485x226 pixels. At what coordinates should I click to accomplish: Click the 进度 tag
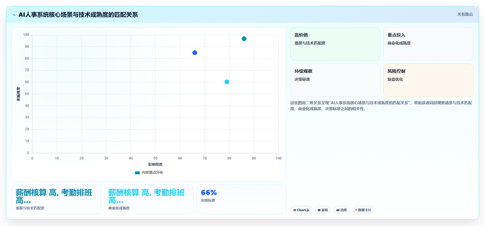(341, 210)
